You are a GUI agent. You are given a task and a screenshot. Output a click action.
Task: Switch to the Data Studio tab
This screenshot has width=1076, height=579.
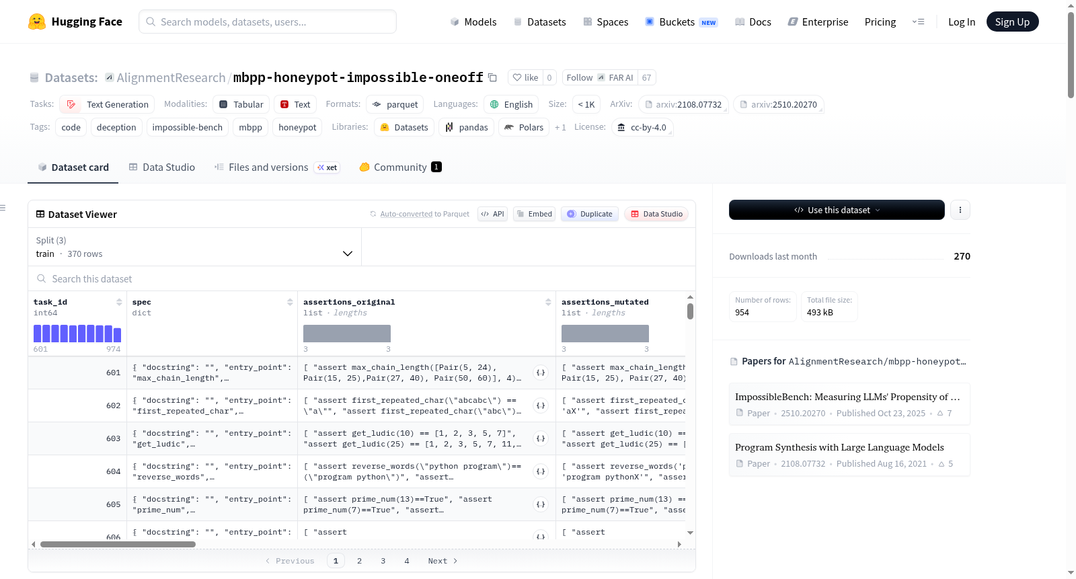click(161, 167)
